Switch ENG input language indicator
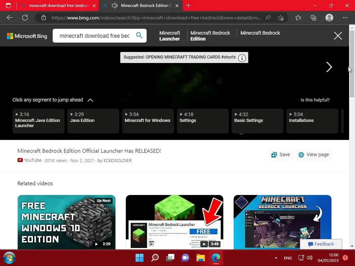Viewport: 355px width, 266px height. pos(288,258)
